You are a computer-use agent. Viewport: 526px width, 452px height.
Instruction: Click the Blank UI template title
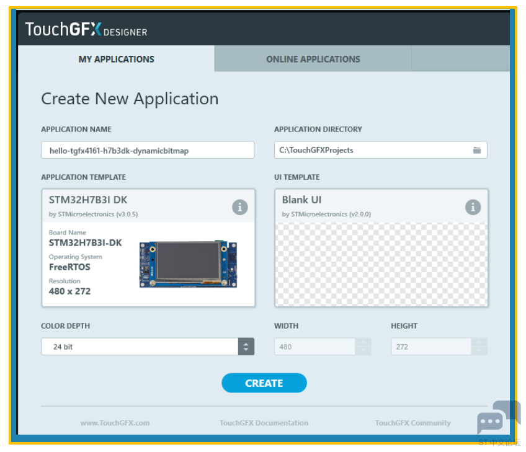pyautogui.click(x=301, y=200)
